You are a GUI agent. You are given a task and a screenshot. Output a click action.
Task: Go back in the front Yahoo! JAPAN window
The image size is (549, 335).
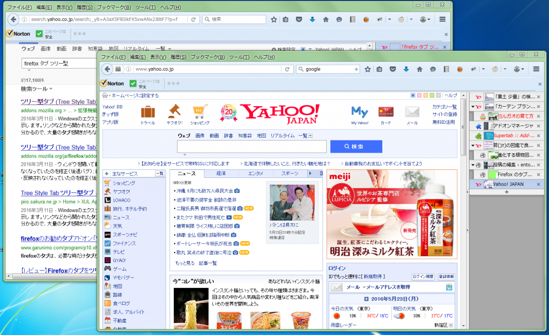(x=107, y=69)
